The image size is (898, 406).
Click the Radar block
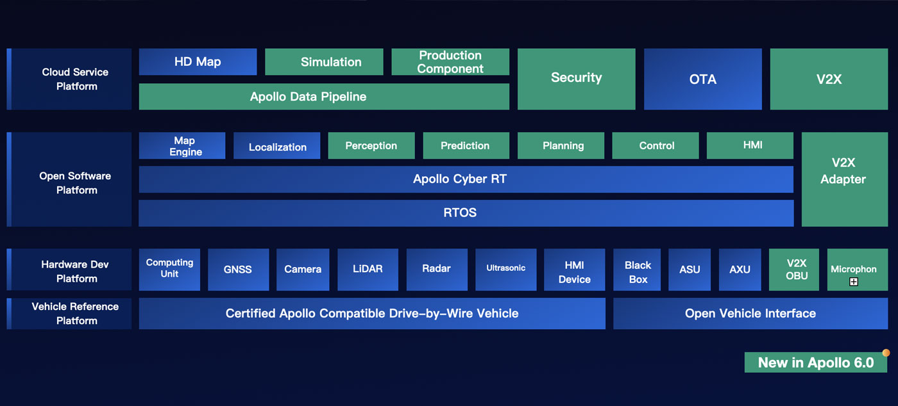(x=437, y=270)
